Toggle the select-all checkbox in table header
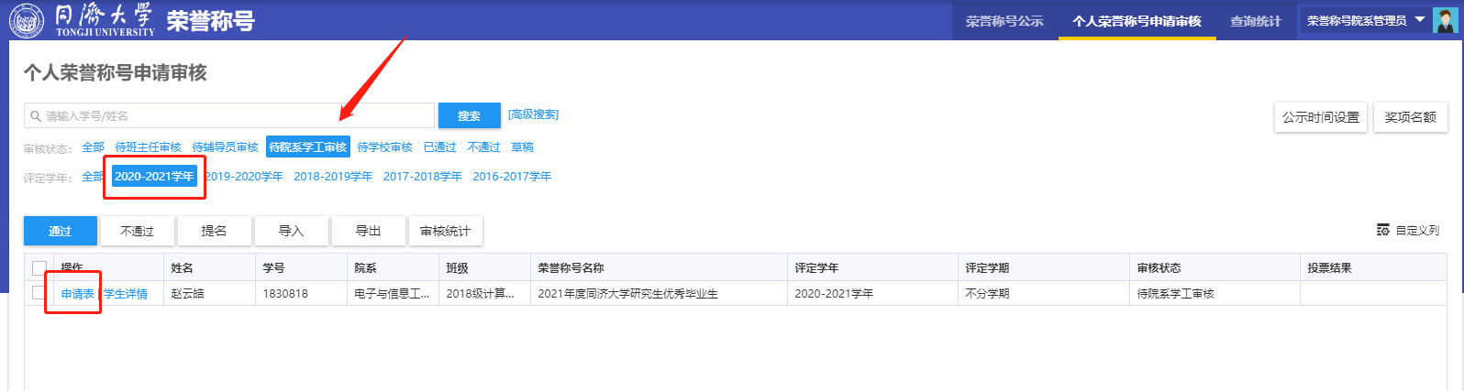This screenshot has width=1464, height=391. point(39,267)
